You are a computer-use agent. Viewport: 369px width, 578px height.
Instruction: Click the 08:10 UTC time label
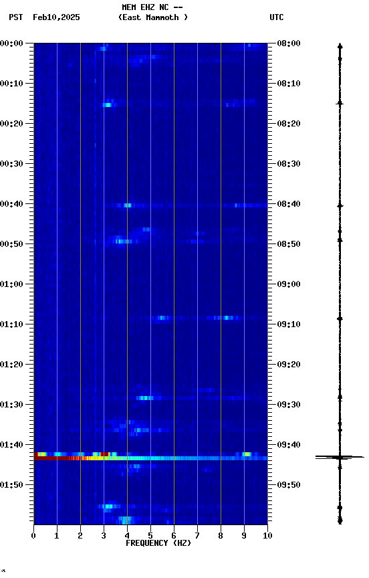click(289, 84)
